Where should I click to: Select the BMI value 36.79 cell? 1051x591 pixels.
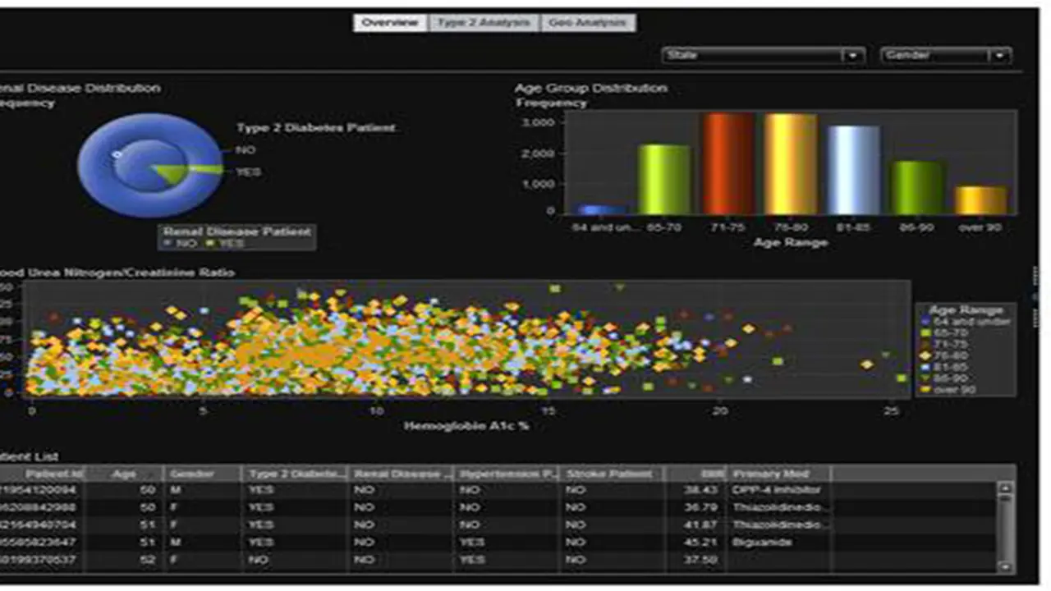point(695,507)
